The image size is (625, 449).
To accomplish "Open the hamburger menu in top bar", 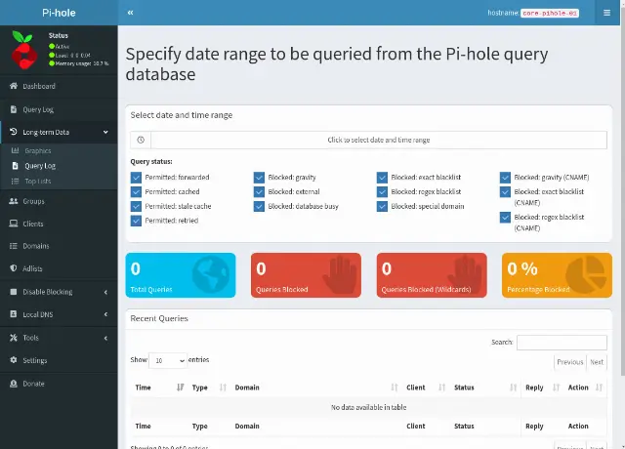I will (x=606, y=13).
